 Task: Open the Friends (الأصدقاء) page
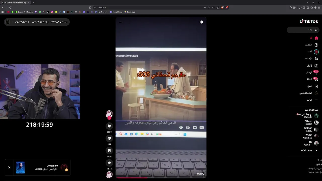point(311,59)
